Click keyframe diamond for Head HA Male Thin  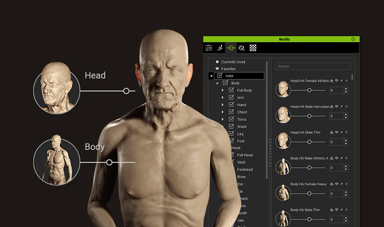click(347, 132)
